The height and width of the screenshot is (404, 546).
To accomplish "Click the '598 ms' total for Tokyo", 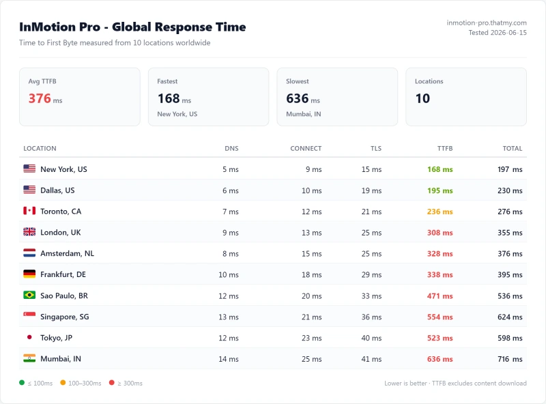I will [x=510, y=338].
